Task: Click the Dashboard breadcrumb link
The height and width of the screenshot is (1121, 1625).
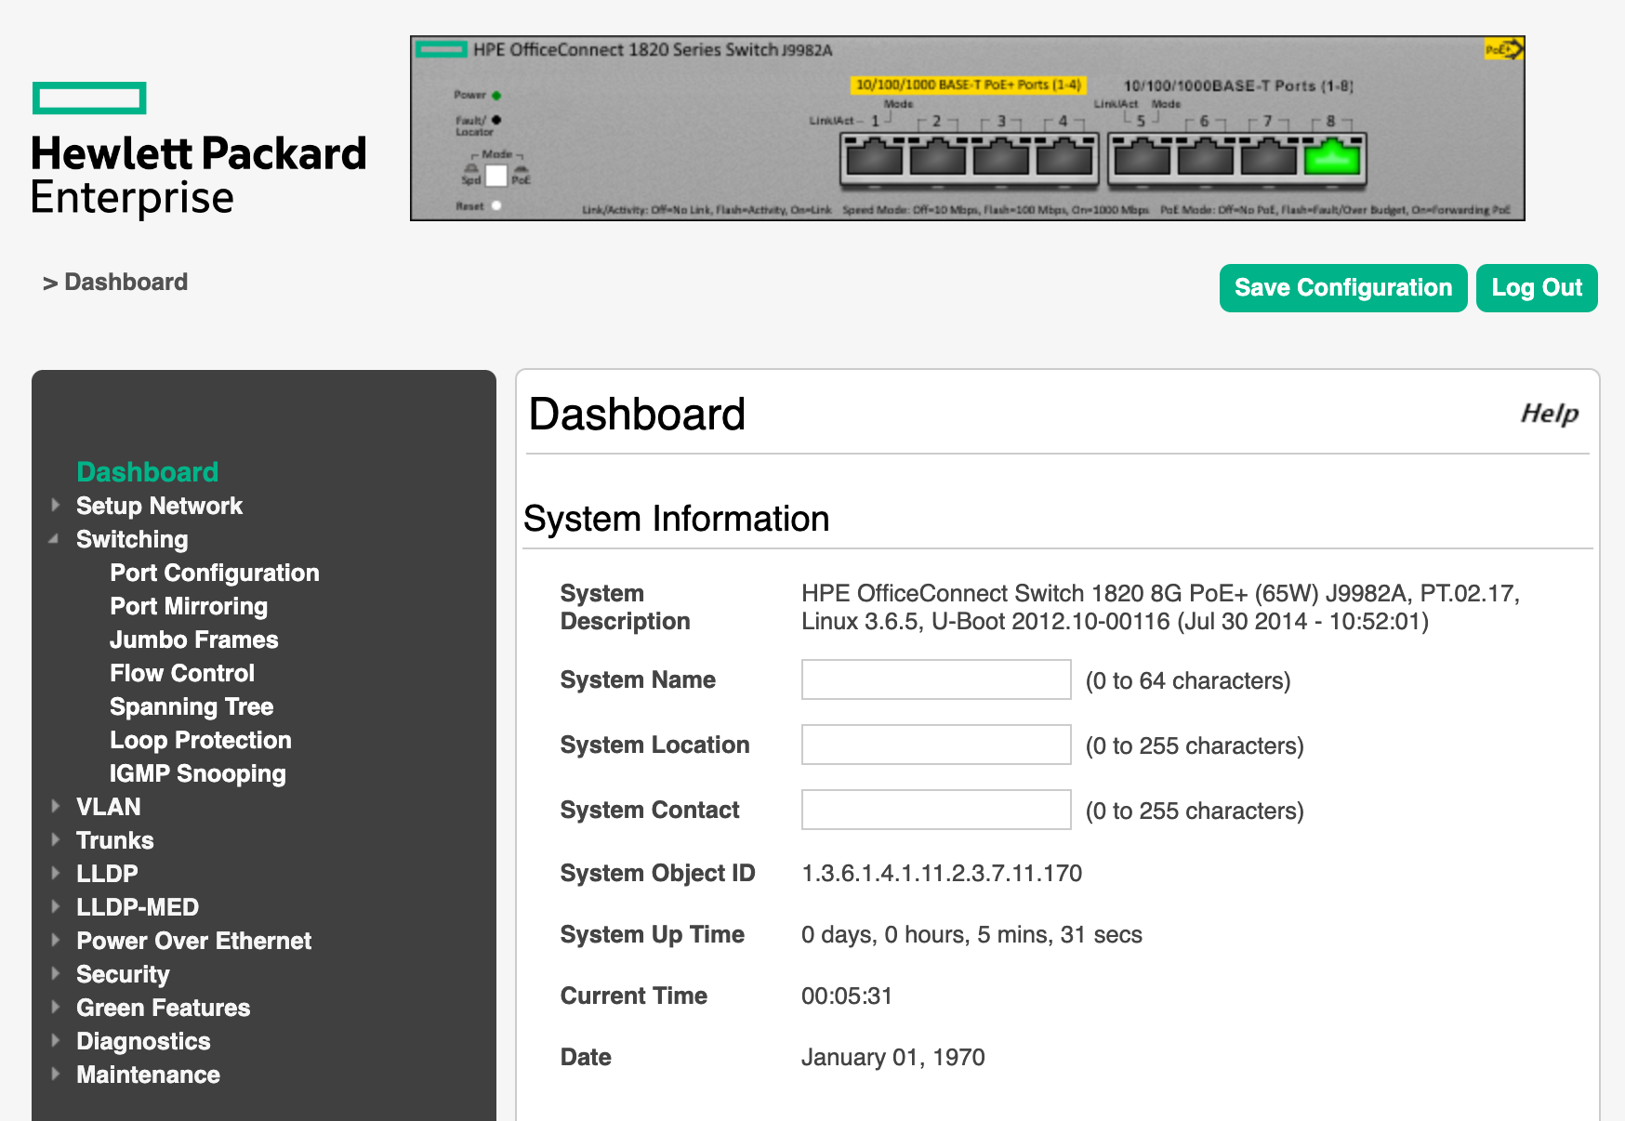Action: [x=126, y=282]
